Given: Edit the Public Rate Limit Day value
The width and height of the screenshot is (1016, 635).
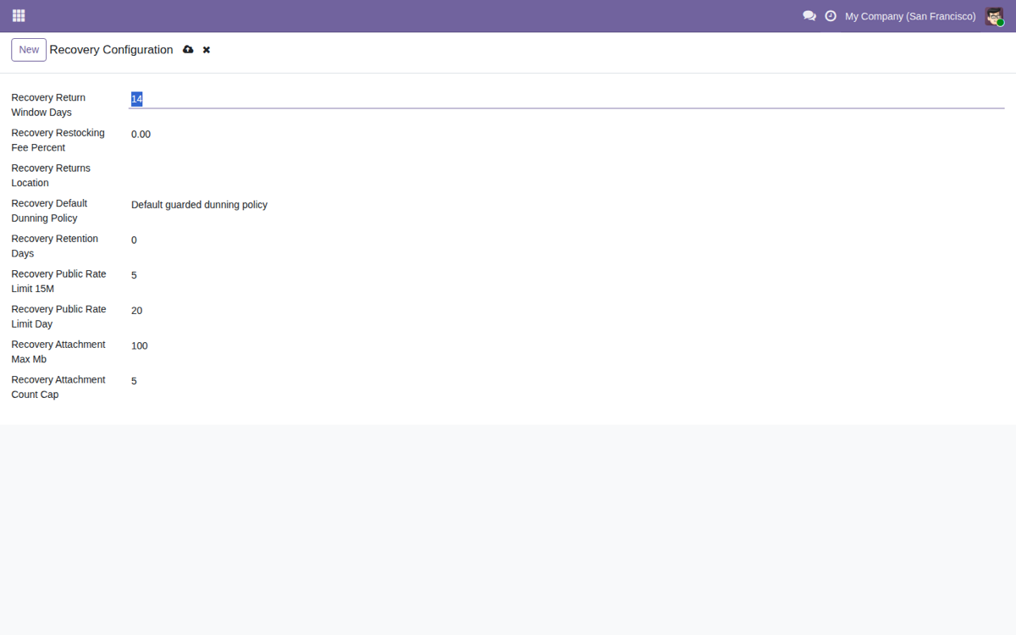Looking at the screenshot, I should pos(566,311).
